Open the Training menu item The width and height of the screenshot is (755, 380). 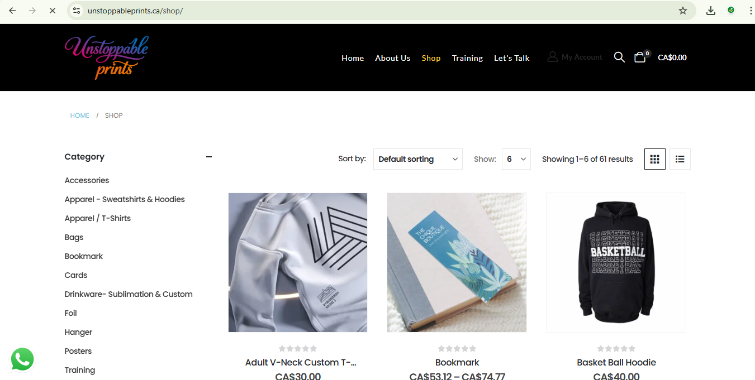pos(467,58)
